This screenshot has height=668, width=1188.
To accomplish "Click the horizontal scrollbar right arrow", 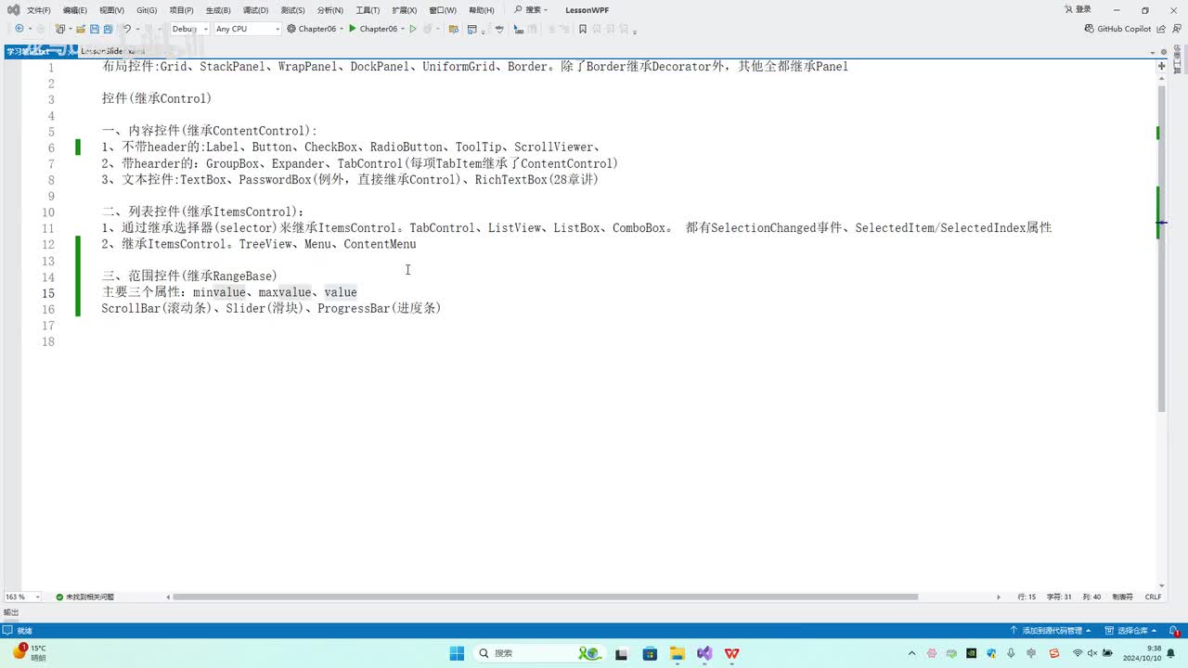I will click(999, 597).
